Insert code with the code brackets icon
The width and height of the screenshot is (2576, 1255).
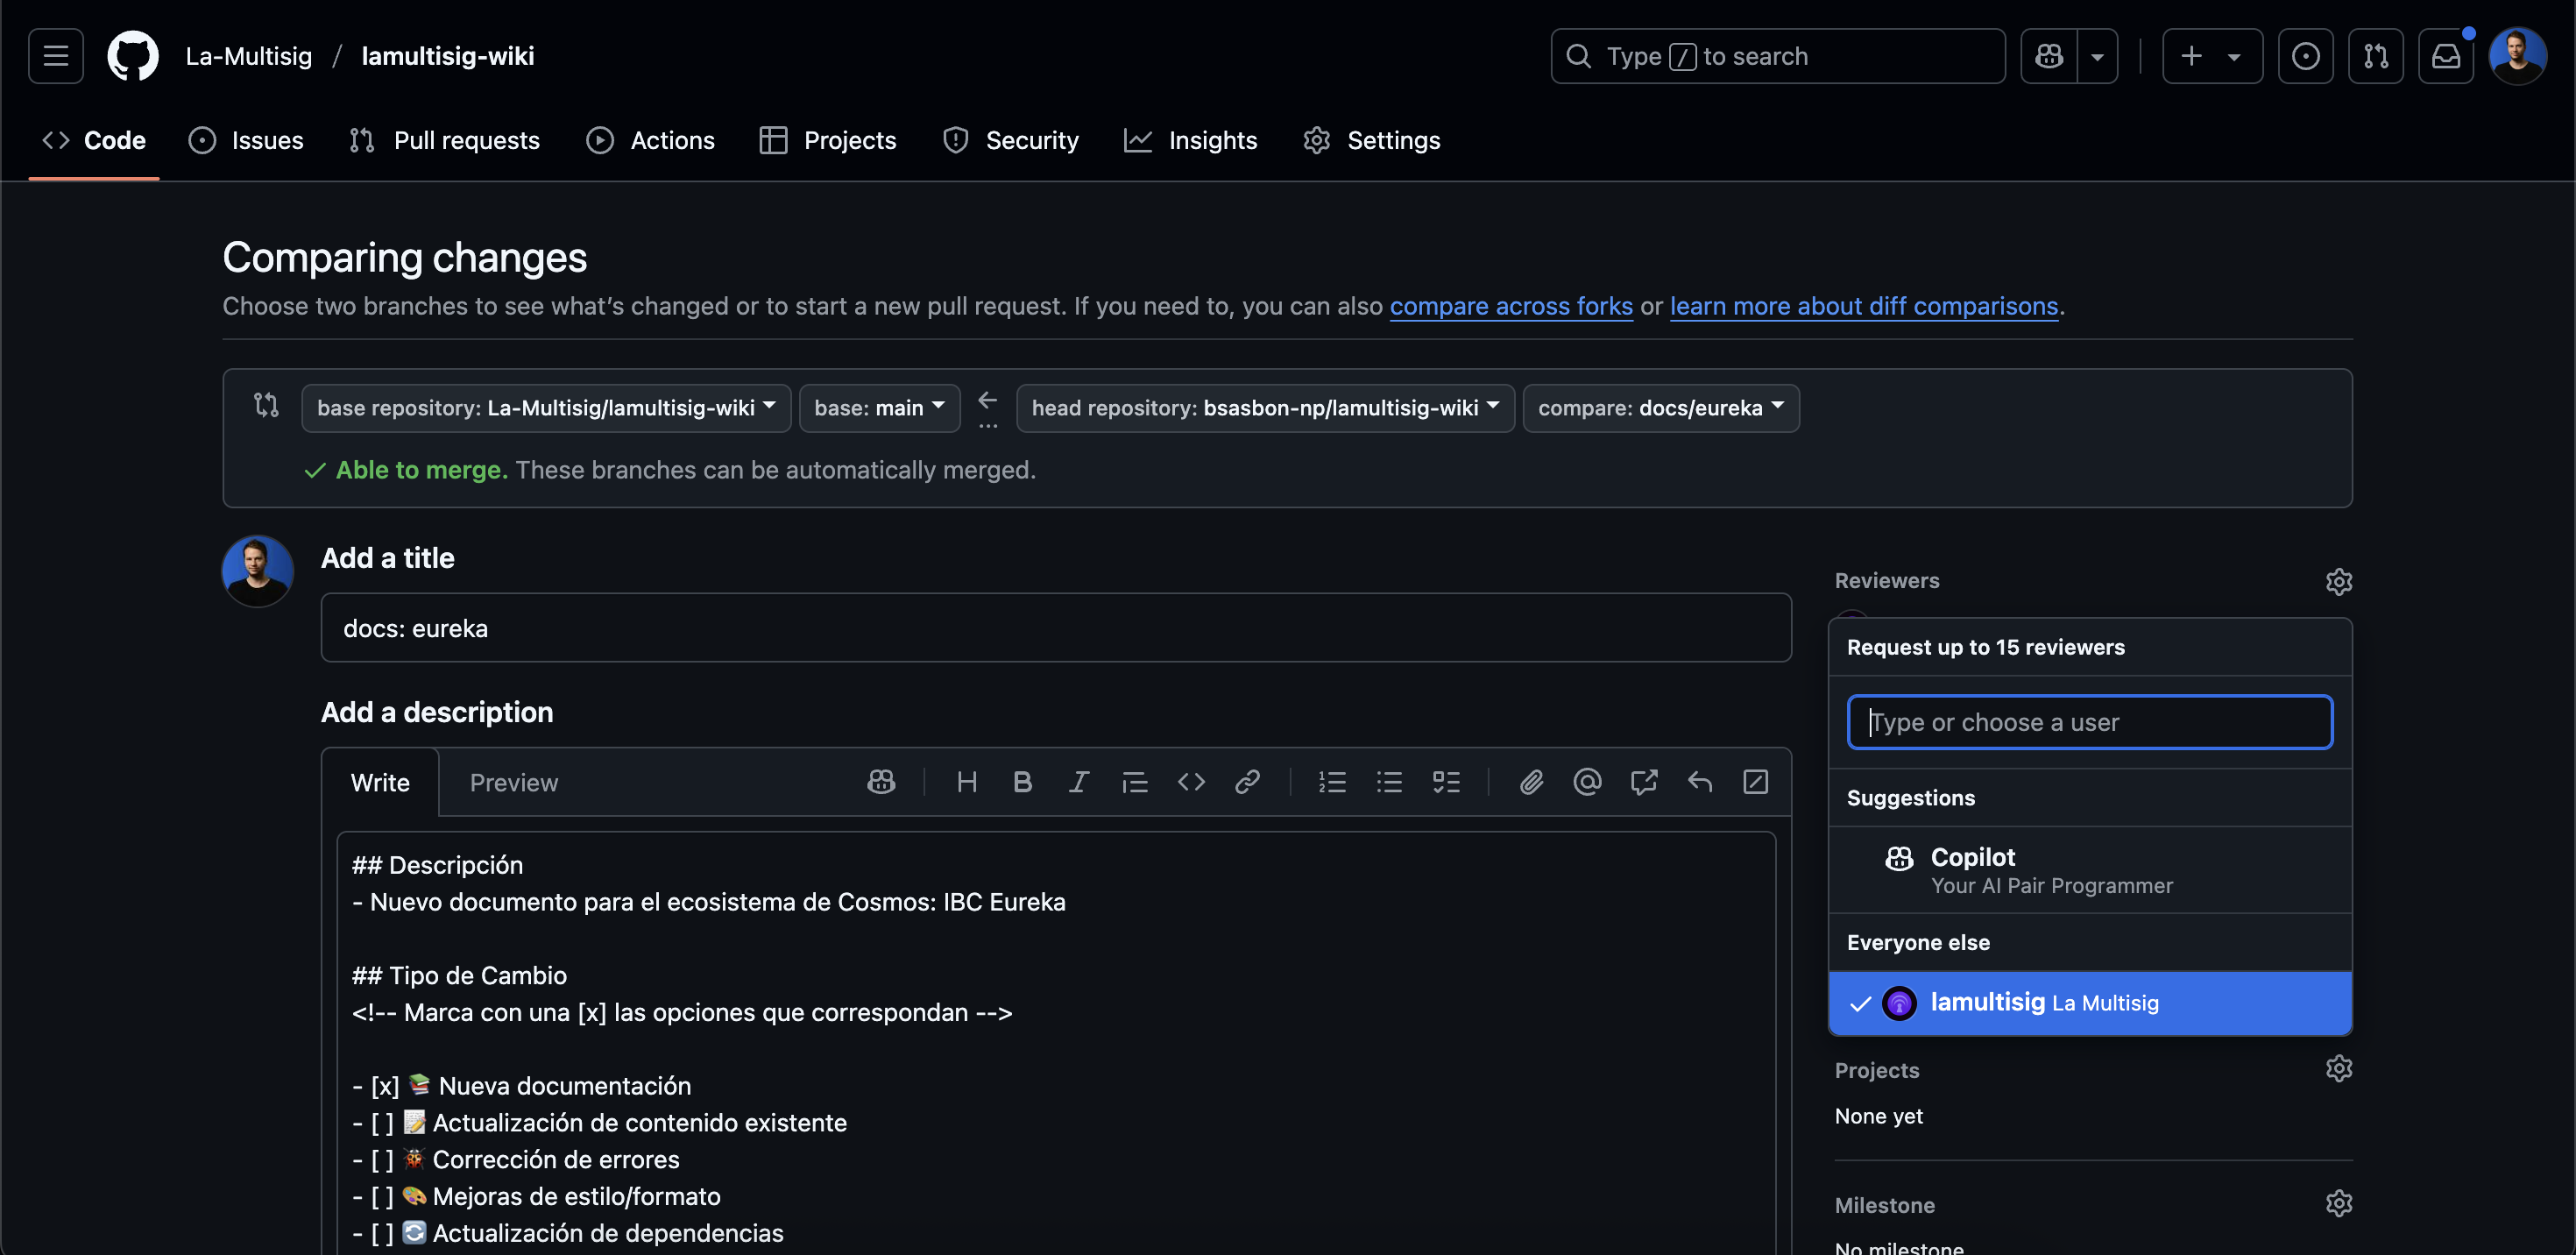coord(1191,782)
